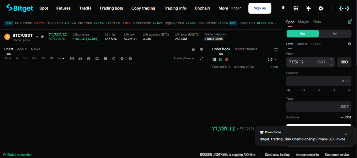This screenshot has width=357, height=158.
Task: Add BTC/USDT to favorites with star
Action: (43, 36)
